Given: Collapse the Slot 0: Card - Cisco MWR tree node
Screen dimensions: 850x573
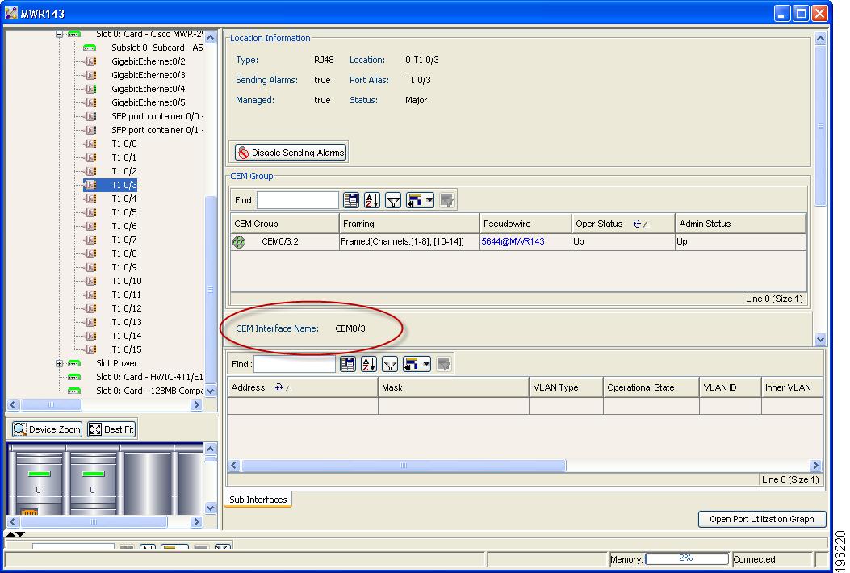Looking at the screenshot, I should pyautogui.click(x=59, y=34).
